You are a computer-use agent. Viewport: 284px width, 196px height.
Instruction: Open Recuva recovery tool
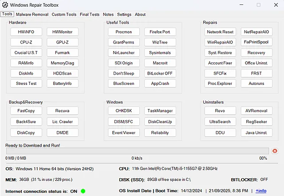pyautogui.click(x=62, y=111)
